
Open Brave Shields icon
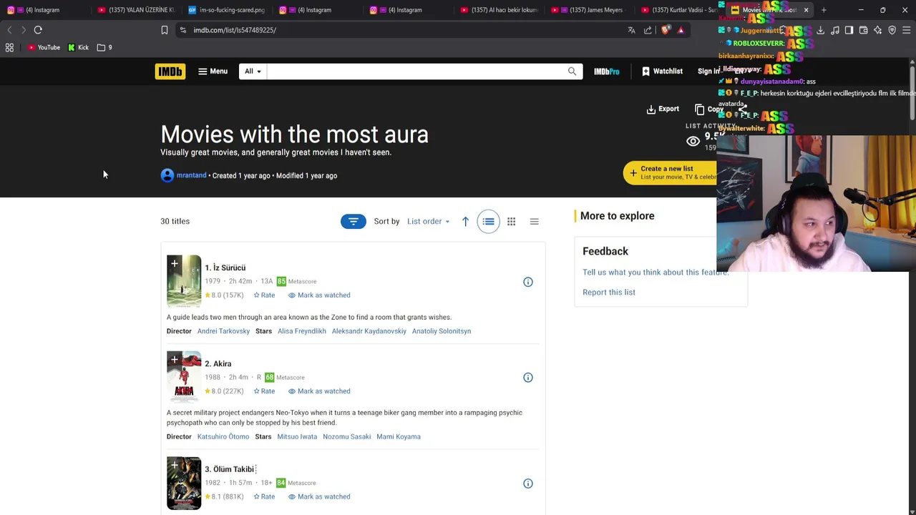tap(666, 30)
